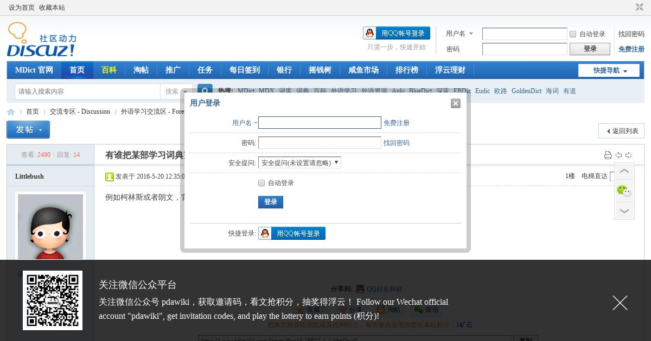
Task: Focus the header password input field
Action: tap(525, 49)
